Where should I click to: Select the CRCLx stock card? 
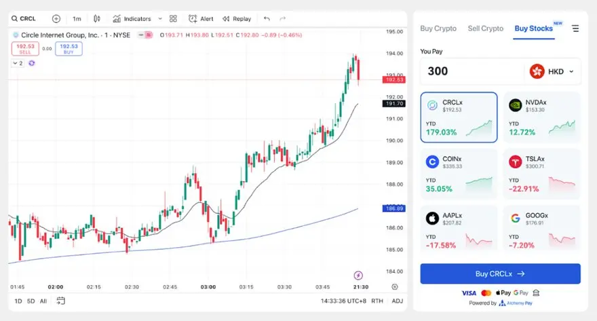(x=459, y=117)
